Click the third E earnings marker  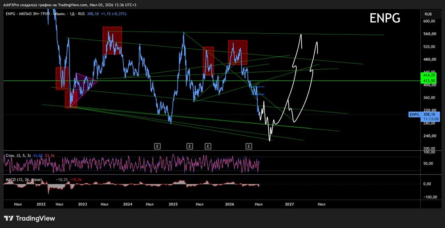tap(208, 146)
